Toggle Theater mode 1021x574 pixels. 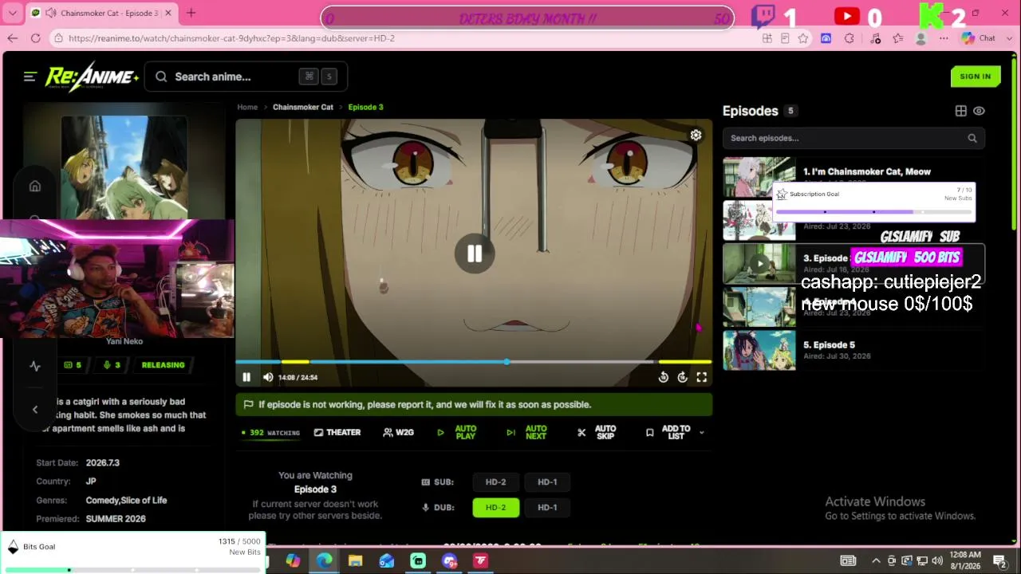point(337,432)
